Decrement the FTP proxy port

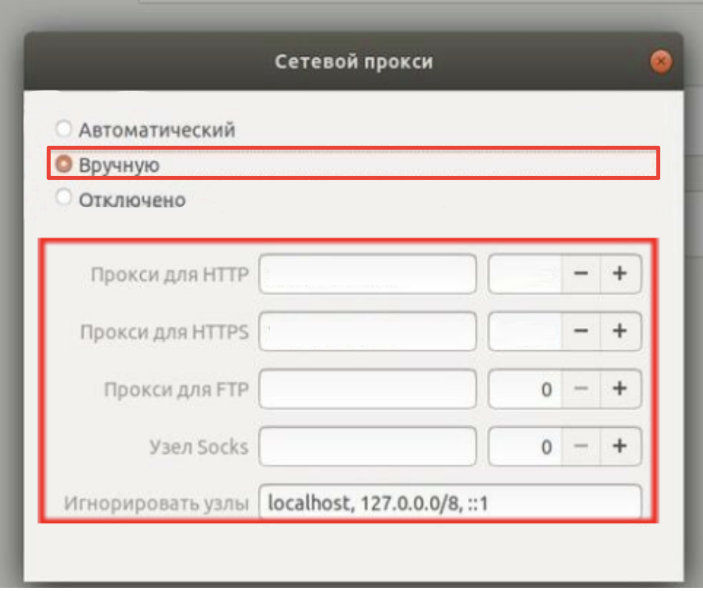click(x=582, y=389)
